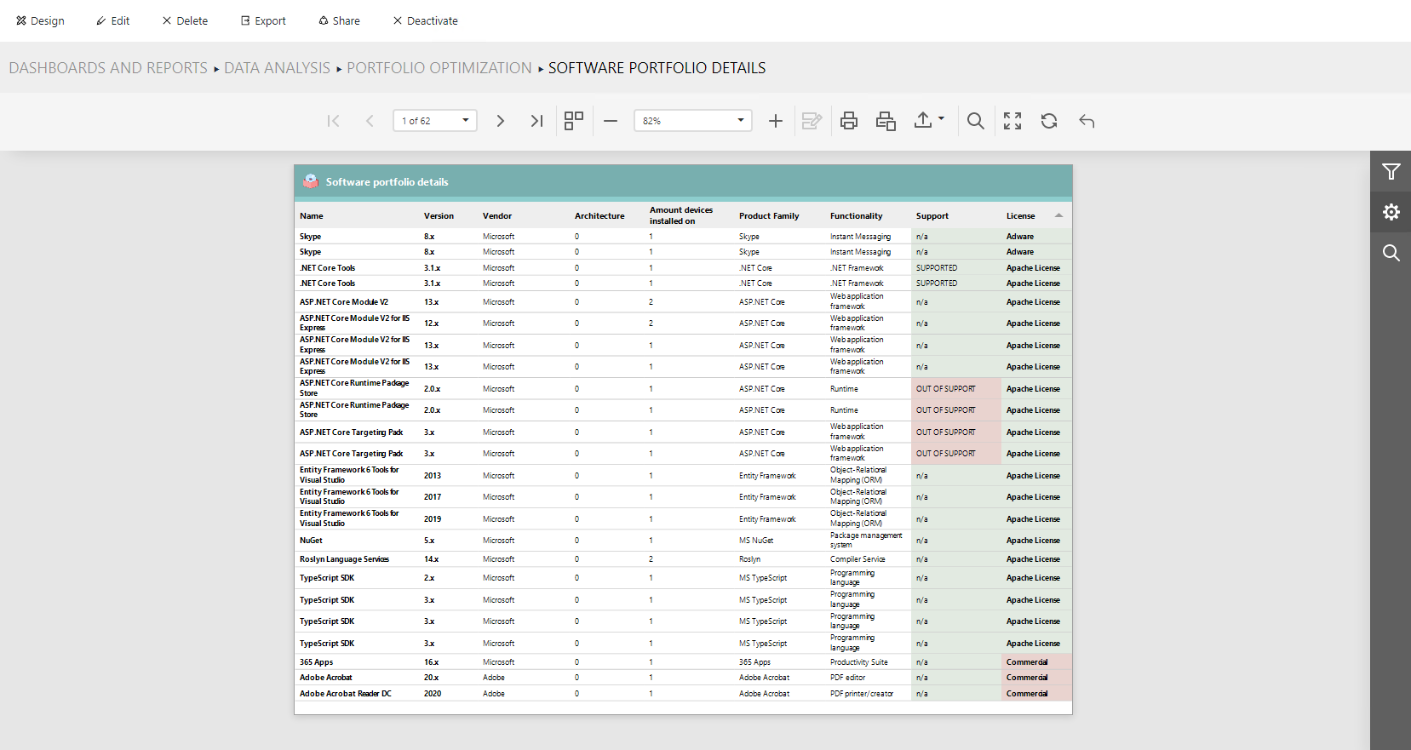This screenshot has height=750, width=1411.
Task: Select Deactivate in the top menu
Action: (425, 20)
